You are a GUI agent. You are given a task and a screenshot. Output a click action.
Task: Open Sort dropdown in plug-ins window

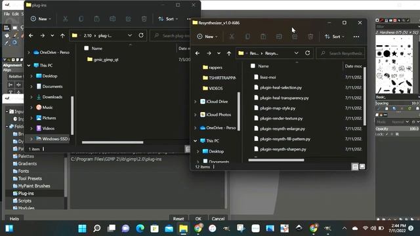(168, 19)
